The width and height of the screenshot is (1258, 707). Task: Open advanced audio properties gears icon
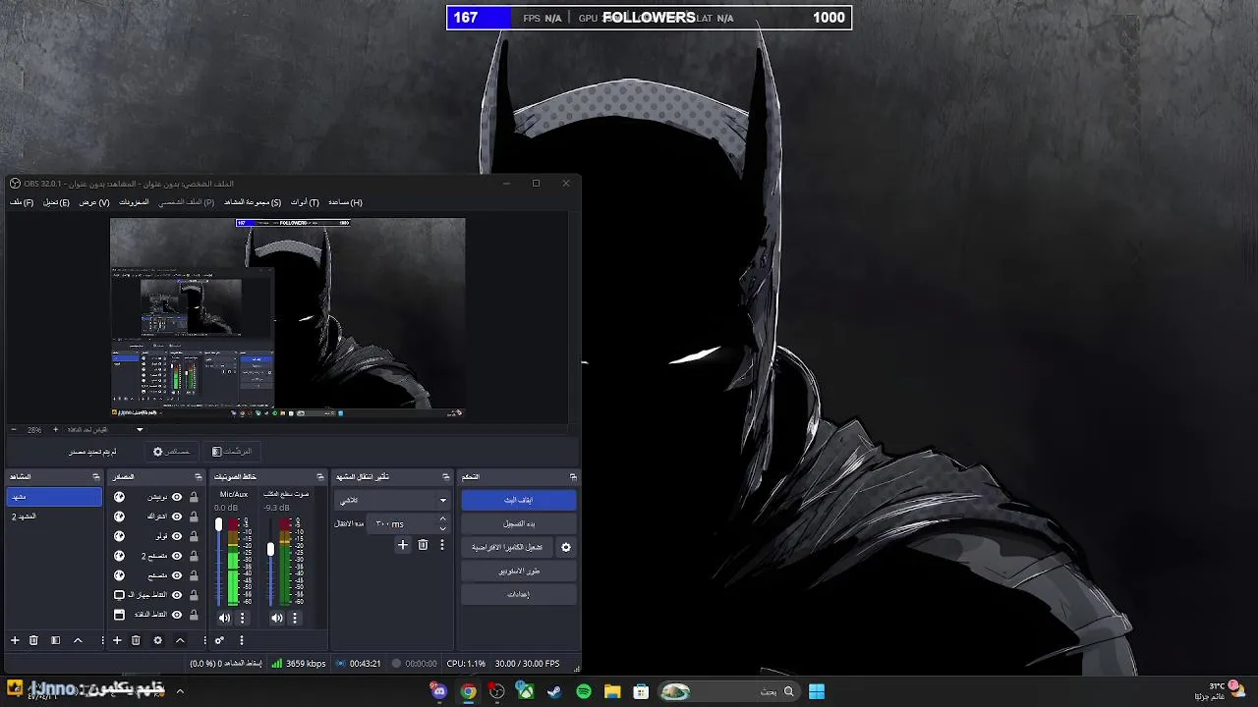coord(219,640)
